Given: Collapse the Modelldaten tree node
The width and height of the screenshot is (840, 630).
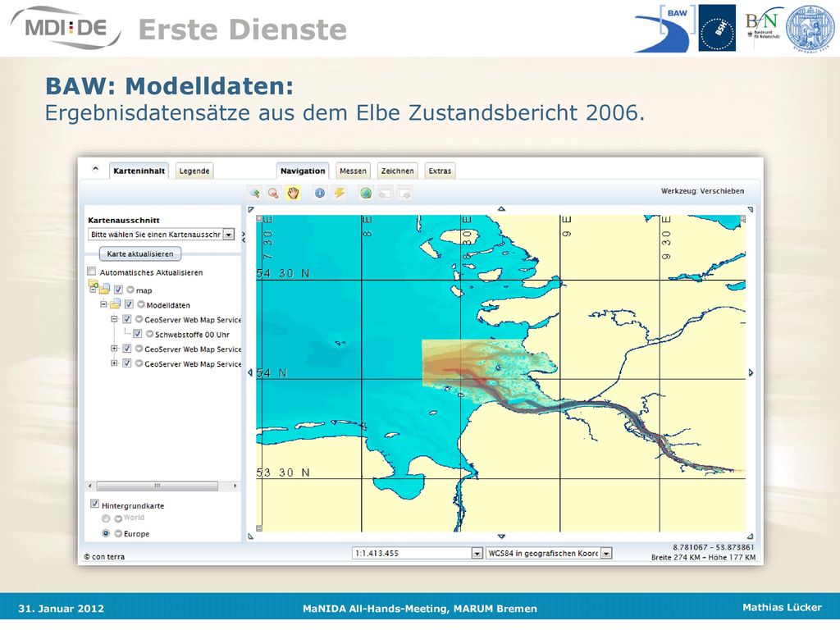Looking at the screenshot, I should (103, 304).
